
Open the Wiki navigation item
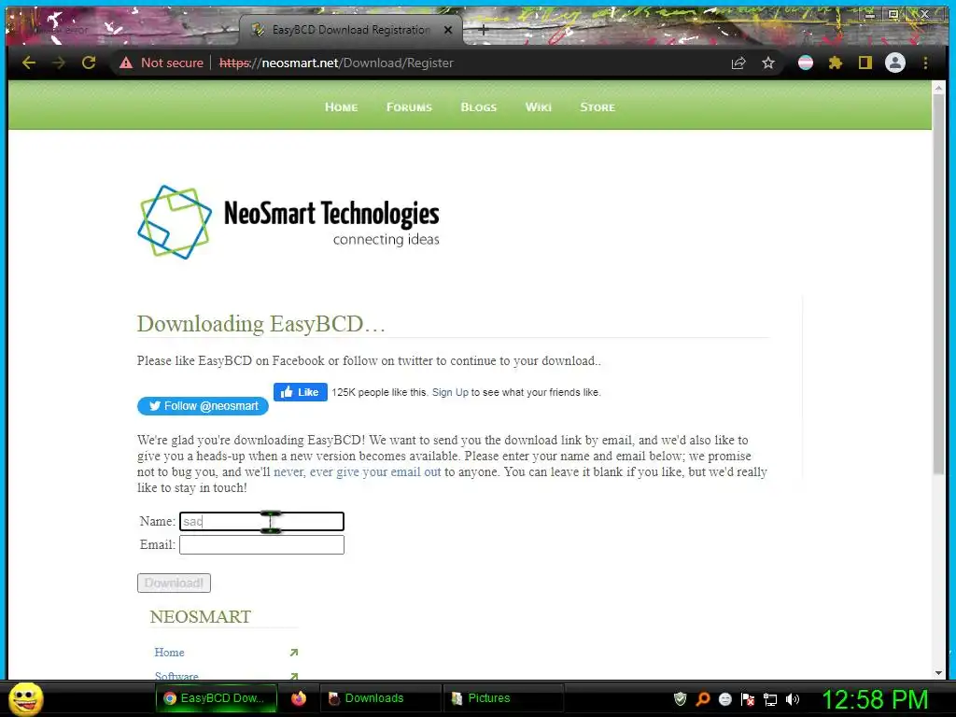pos(539,107)
